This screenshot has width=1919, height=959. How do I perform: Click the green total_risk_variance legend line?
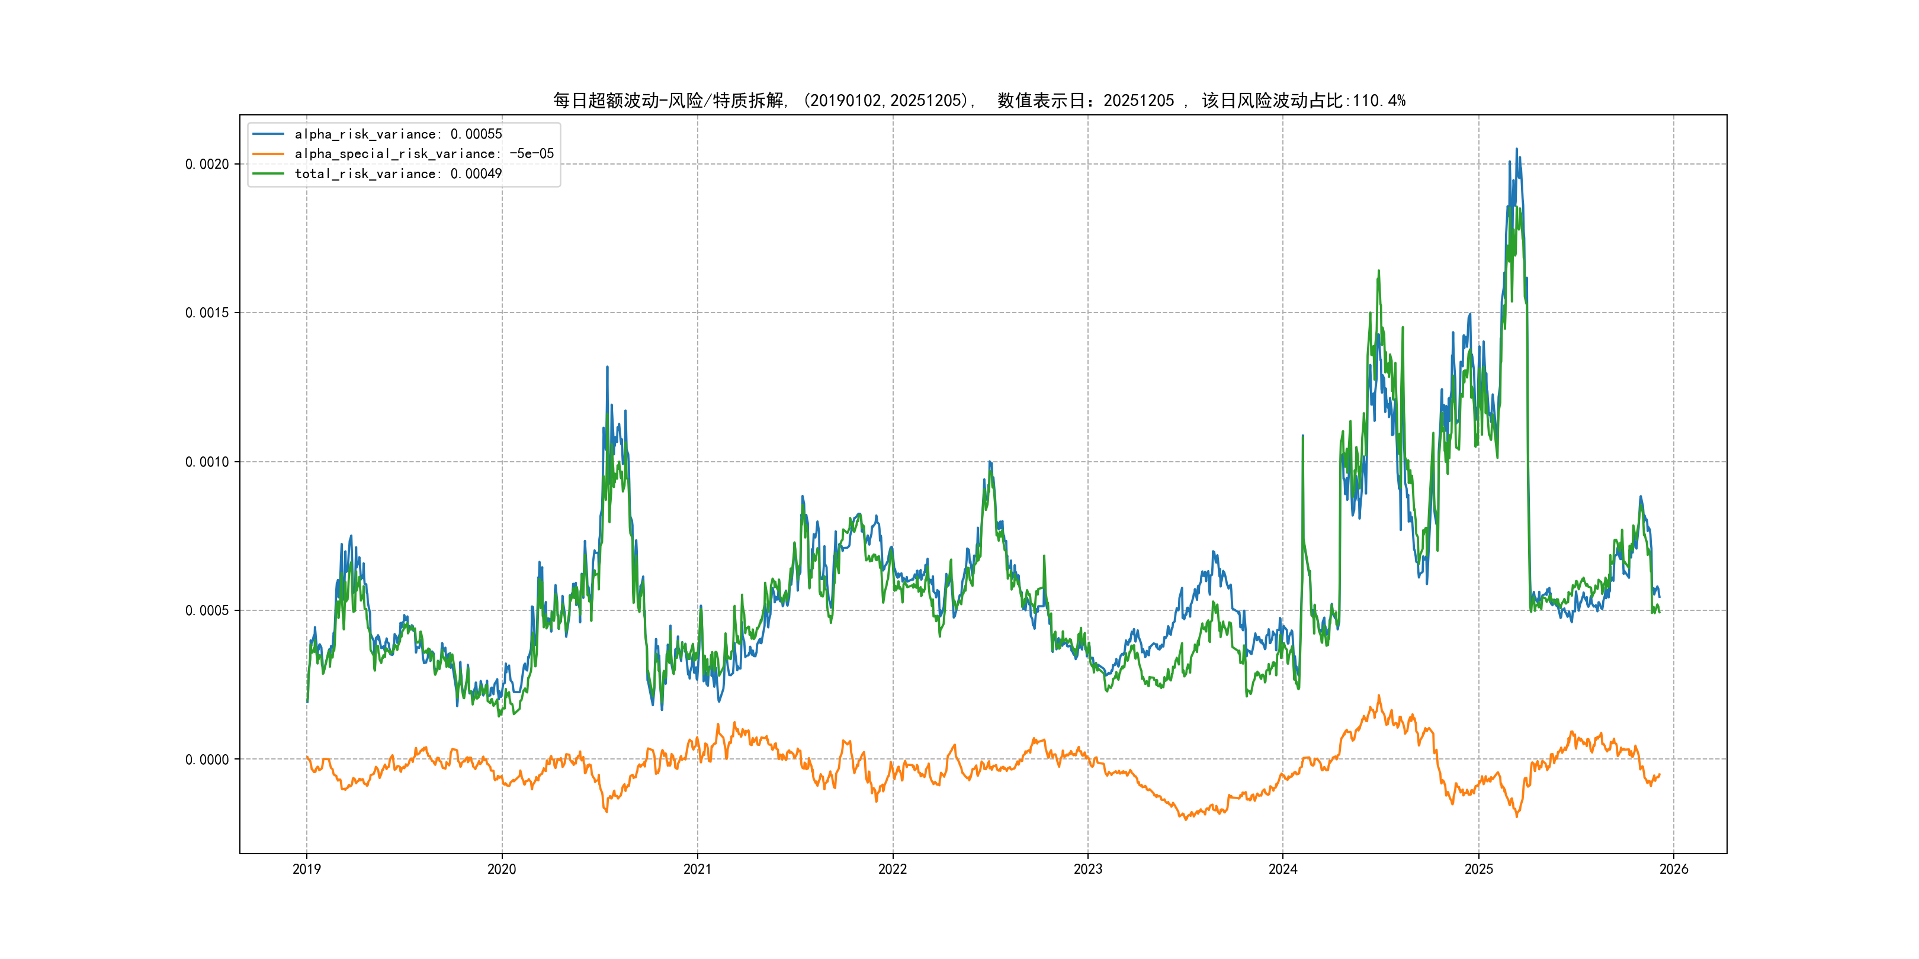pos(268,173)
